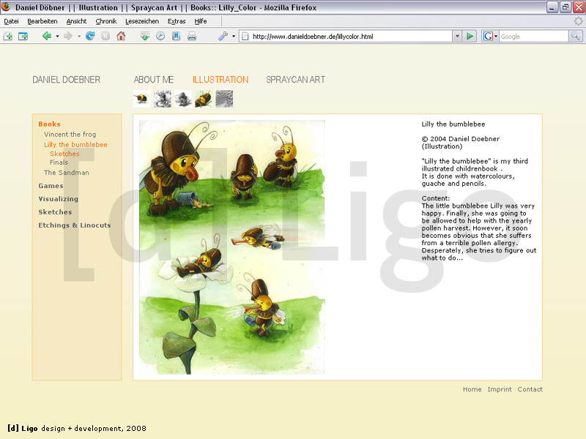Open the Bearbeiten menu

[x=42, y=21]
